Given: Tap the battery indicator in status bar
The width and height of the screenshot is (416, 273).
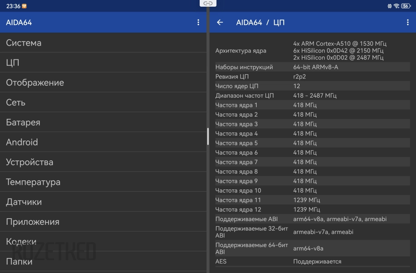Looking at the screenshot, I should (406, 6).
